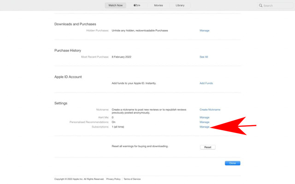Switch to the Watch Now tab
Viewport: 295px width, 184px height.
(115, 5)
